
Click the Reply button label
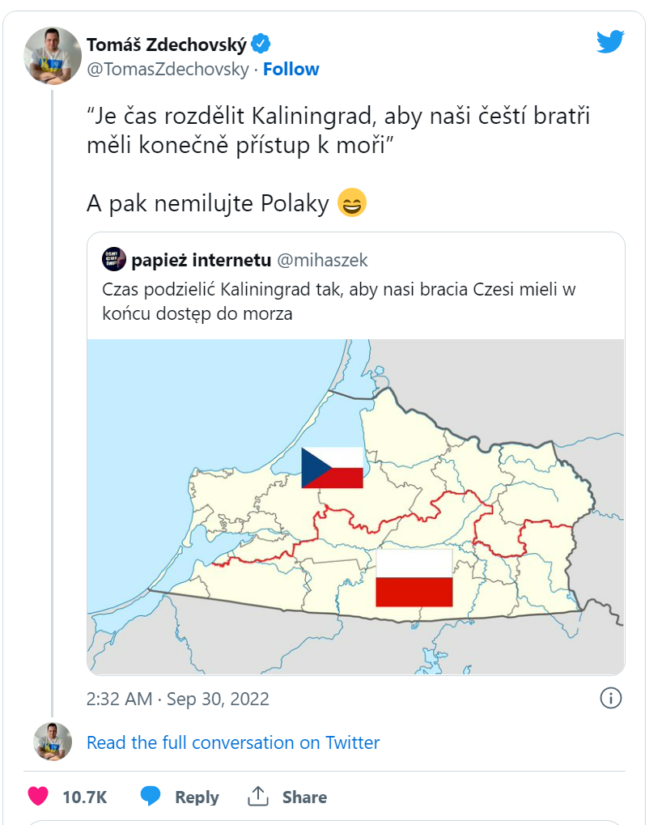click(197, 797)
